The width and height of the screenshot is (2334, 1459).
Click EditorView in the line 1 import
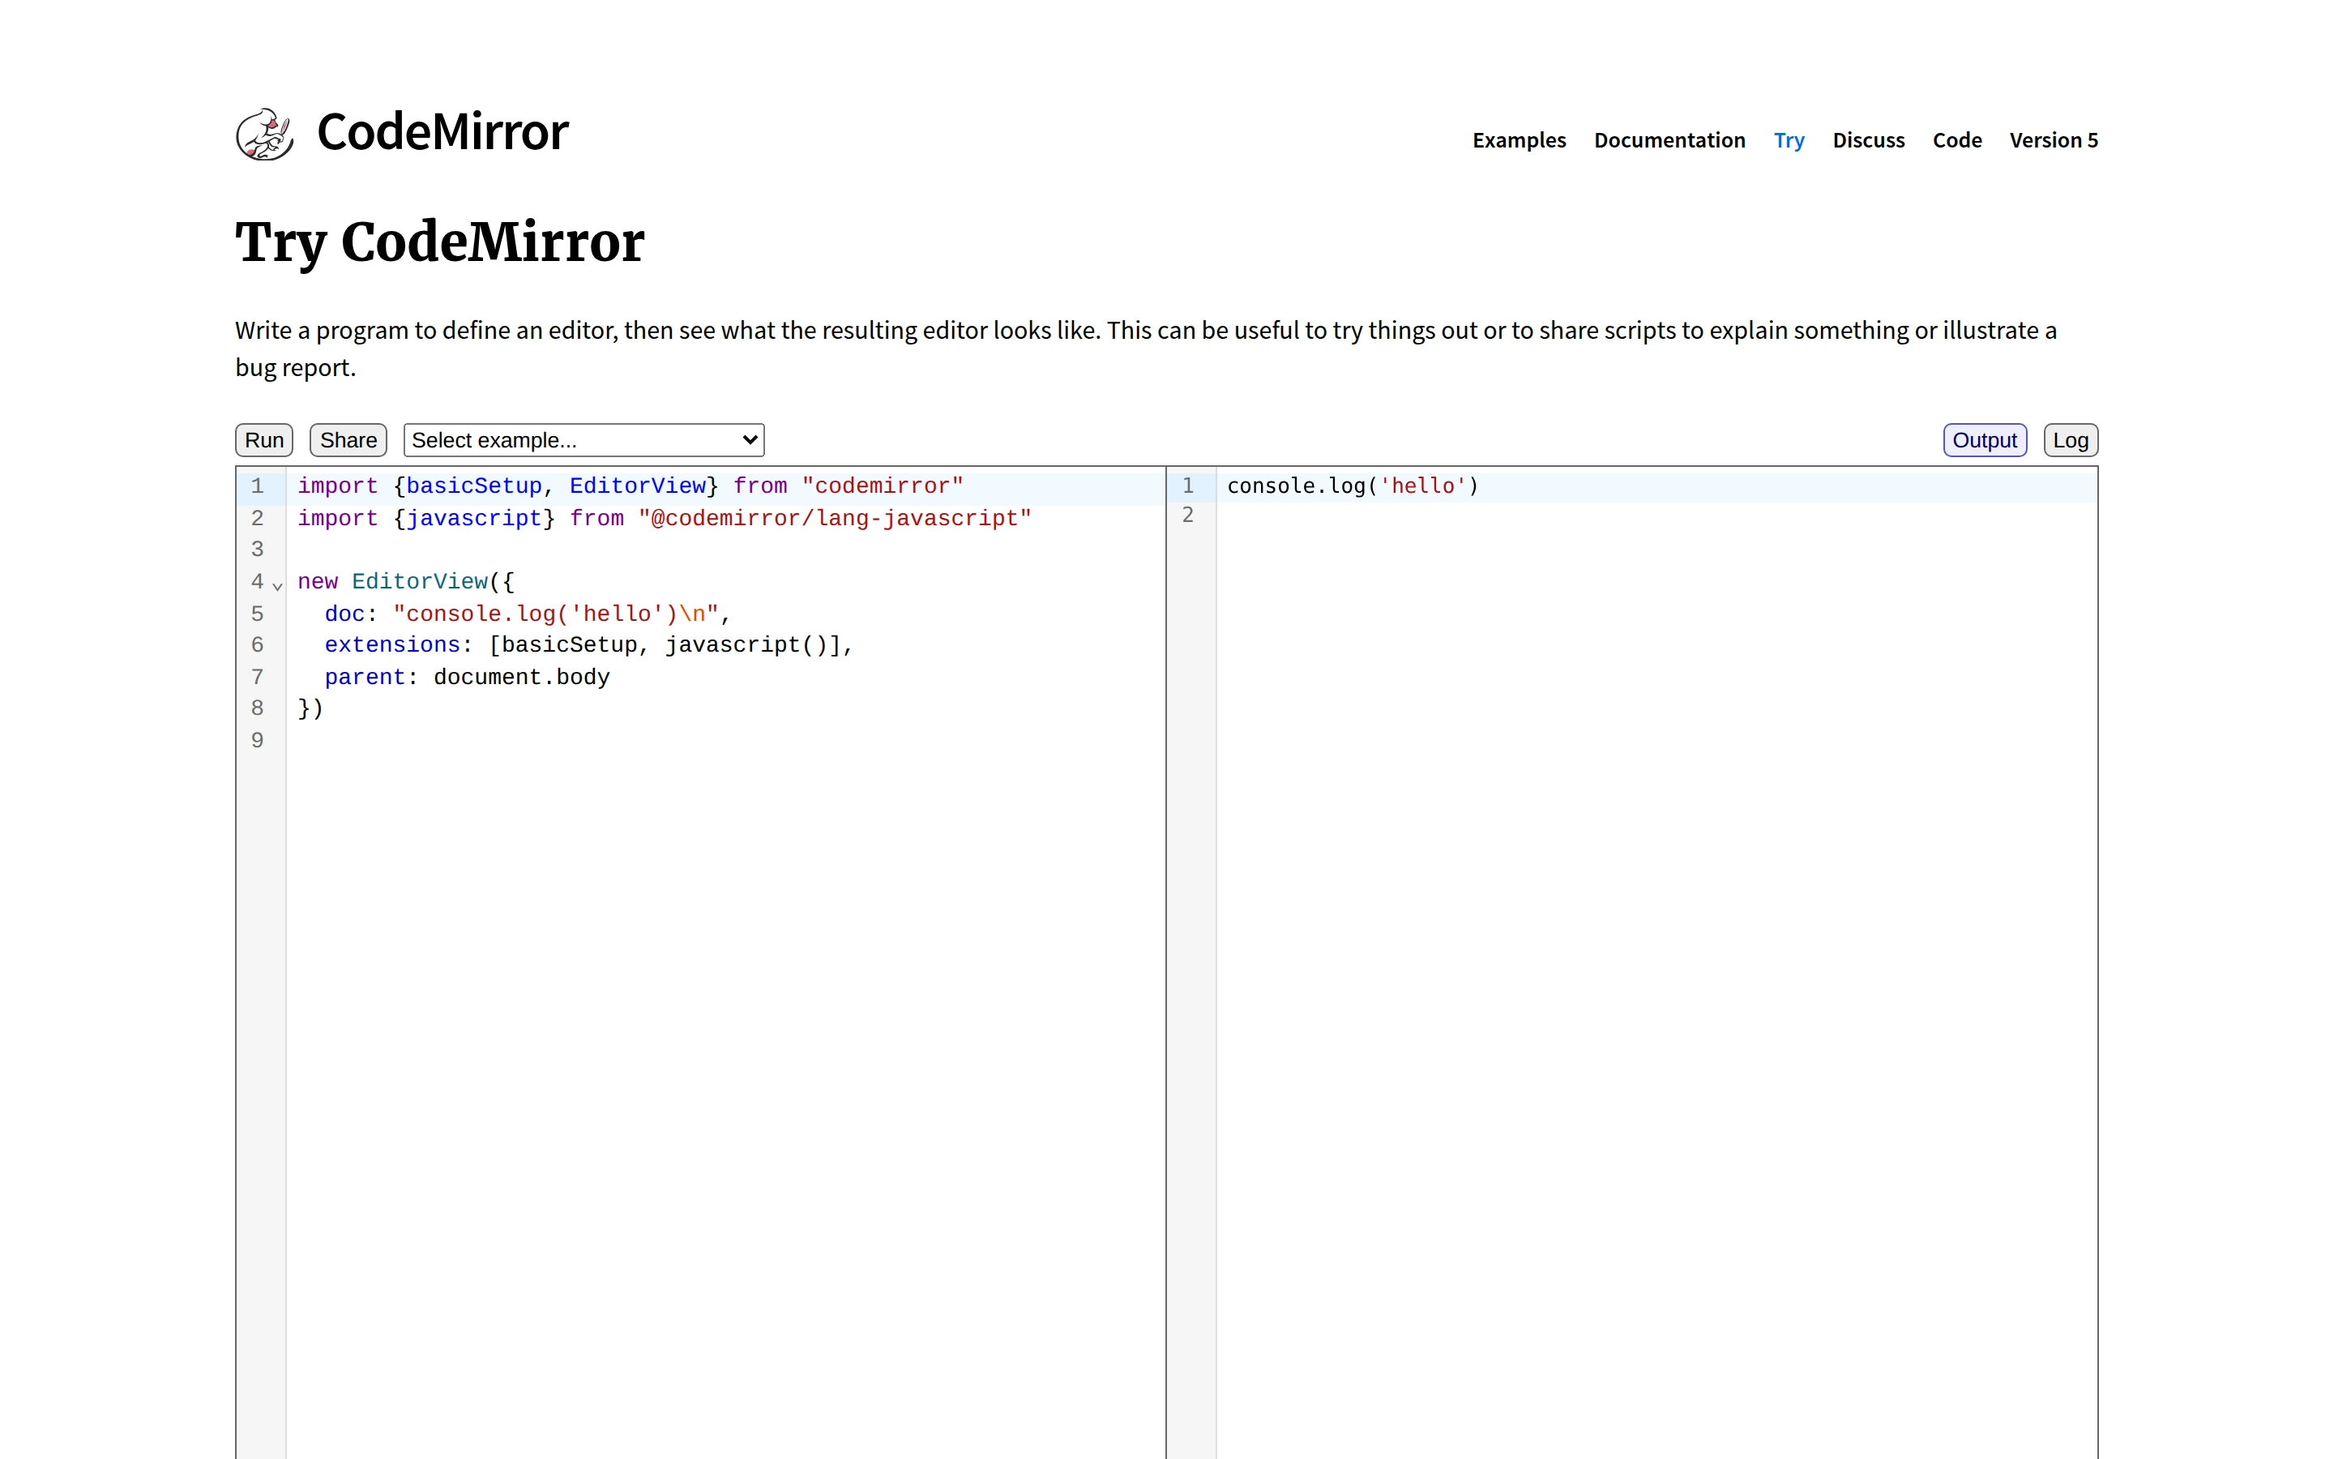coord(638,486)
